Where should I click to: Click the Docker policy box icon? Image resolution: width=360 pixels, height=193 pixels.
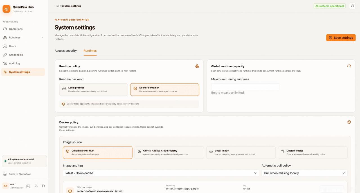tap(349, 122)
